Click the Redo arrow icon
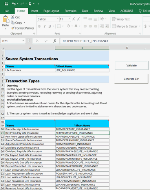The width and height of the screenshot is (150, 190). coord(22,4)
